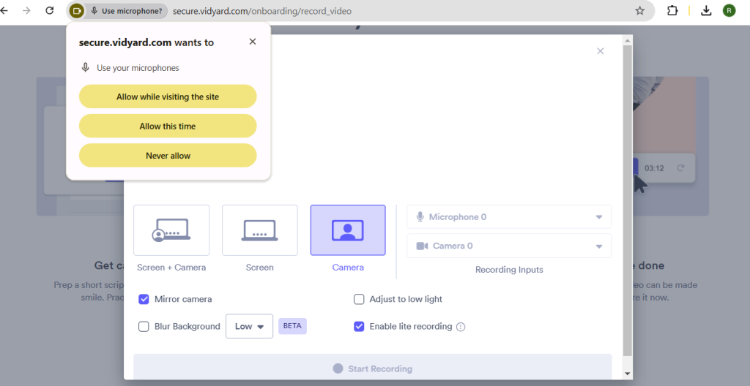The image size is (750, 386).
Task: Reload the page
Action: [x=49, y=10]
